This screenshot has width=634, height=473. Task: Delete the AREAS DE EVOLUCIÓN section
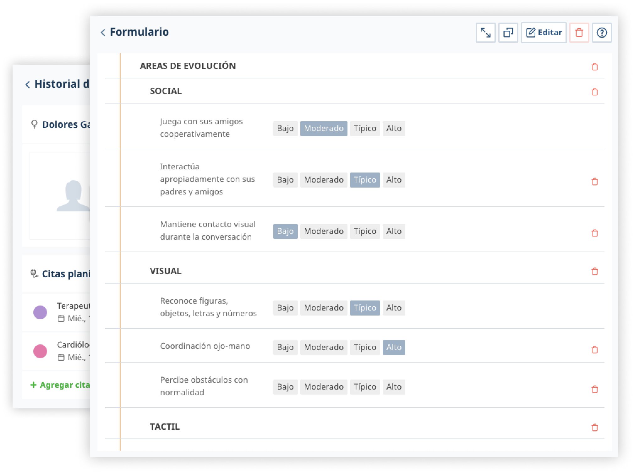tap(594, 67)
